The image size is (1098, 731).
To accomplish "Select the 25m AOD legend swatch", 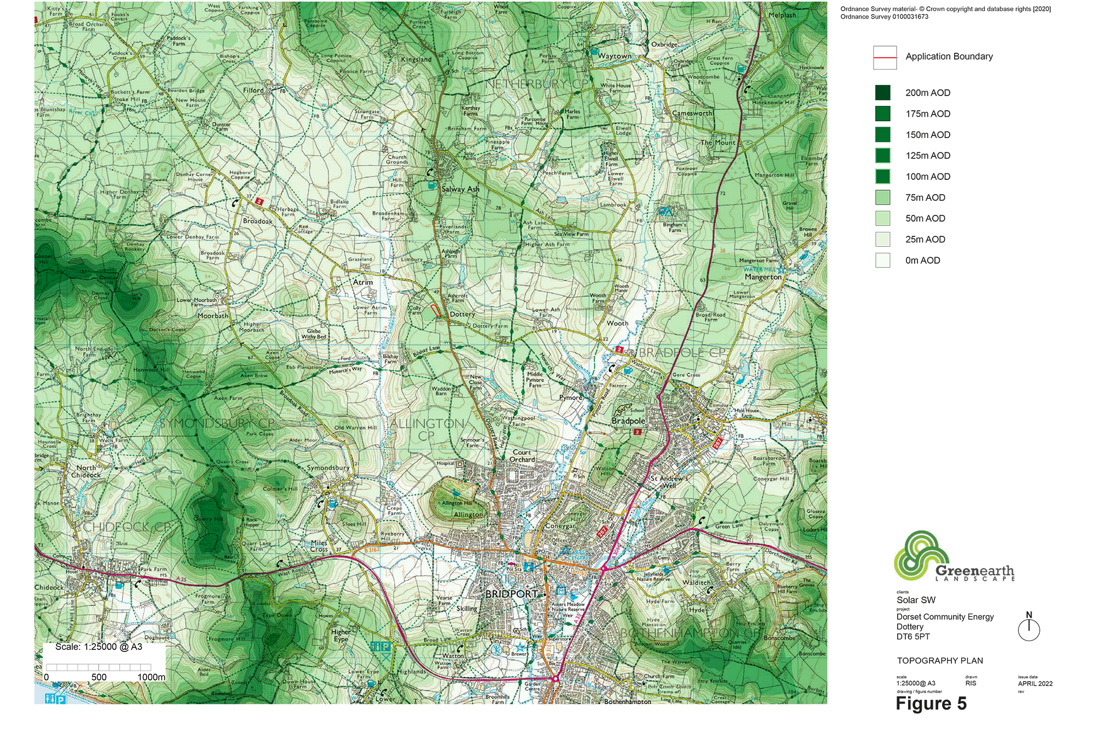I will click(883, 239).
